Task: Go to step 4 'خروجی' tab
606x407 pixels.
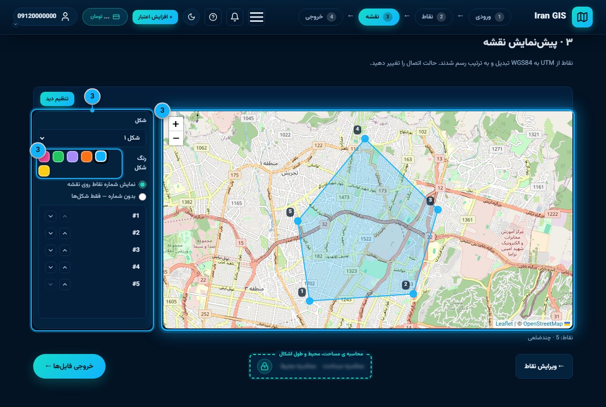Action: 321,17
